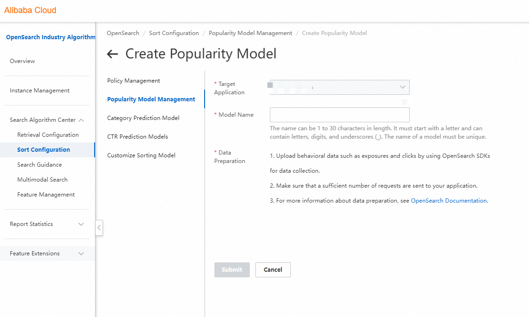529x317 pixels.
Task: Click the Submit button
Action: (232, 270)
